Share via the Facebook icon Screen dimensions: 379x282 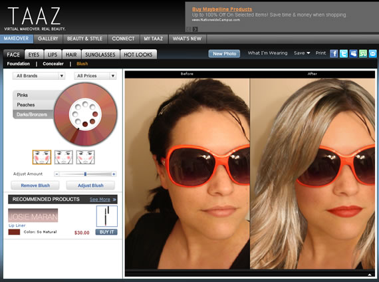[x=334, y=53]
